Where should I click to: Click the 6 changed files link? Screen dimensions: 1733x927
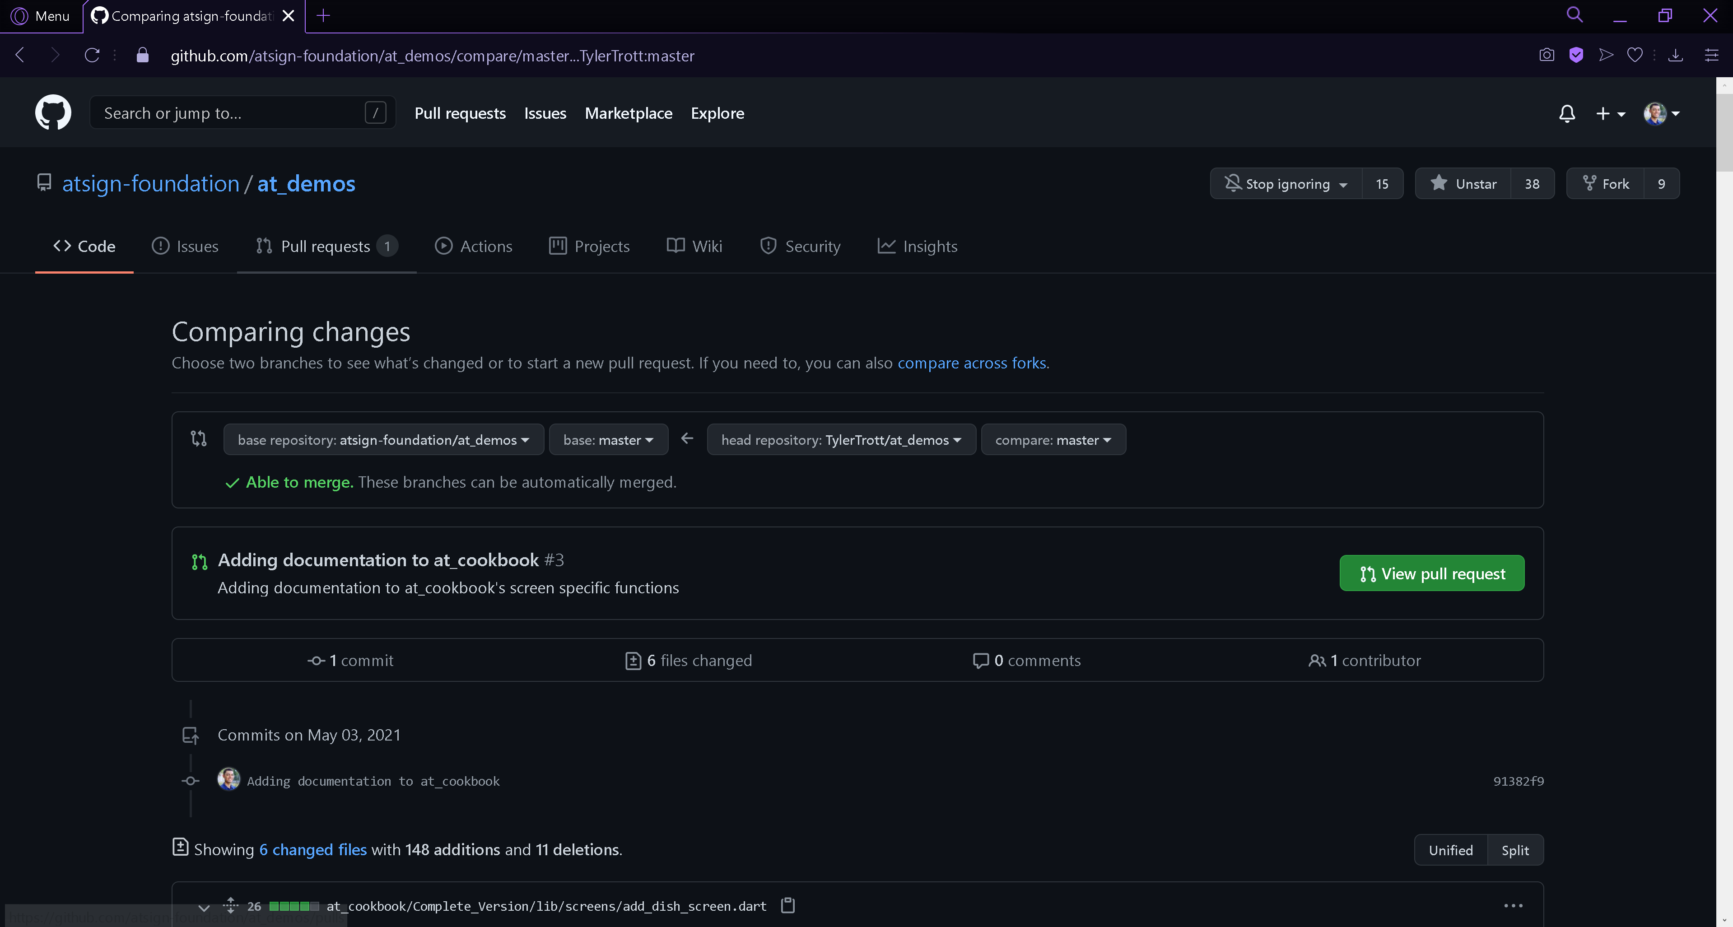click(313, 849)
